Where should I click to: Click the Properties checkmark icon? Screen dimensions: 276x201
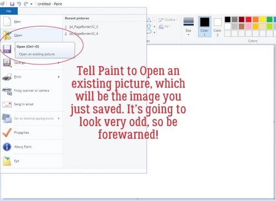click(x=7, y=133)
